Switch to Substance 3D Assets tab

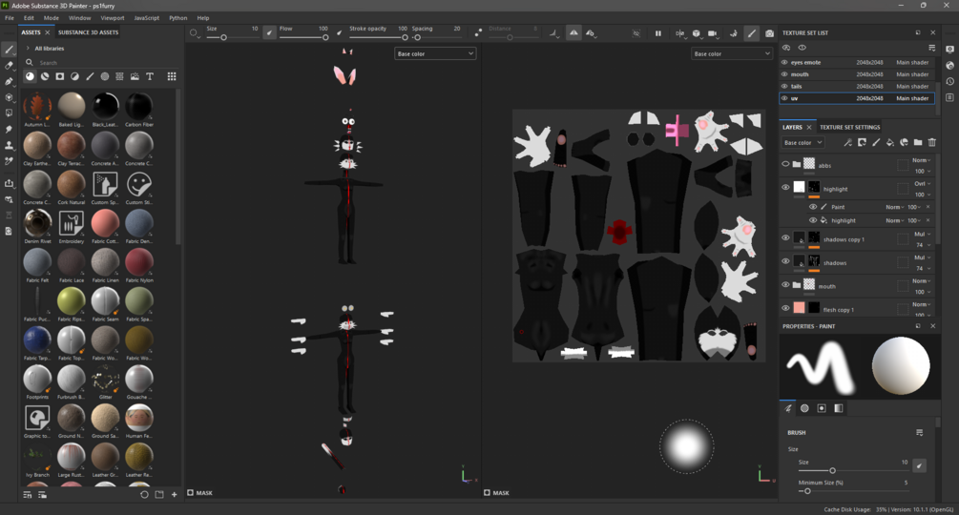pyautogui.click(x=88, y=32)
